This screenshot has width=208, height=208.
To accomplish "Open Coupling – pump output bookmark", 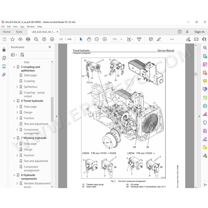I will 34,94.
